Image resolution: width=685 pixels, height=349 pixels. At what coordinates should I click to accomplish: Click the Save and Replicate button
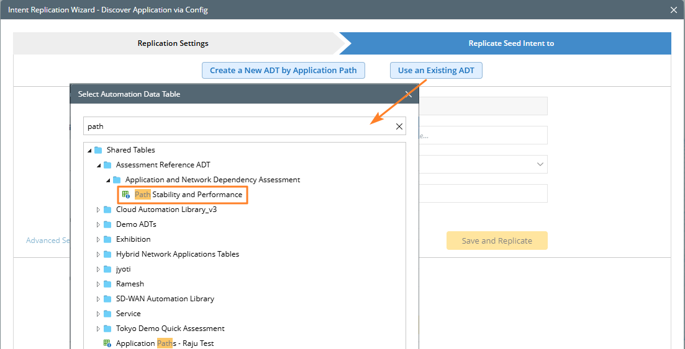[497, 241]
